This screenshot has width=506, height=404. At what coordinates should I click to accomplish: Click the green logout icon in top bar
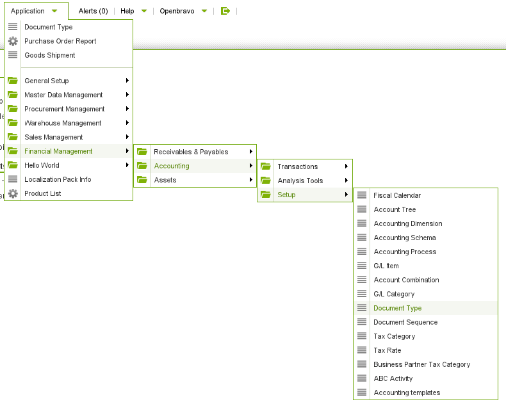pyautogui.click(x=225, y=11)
